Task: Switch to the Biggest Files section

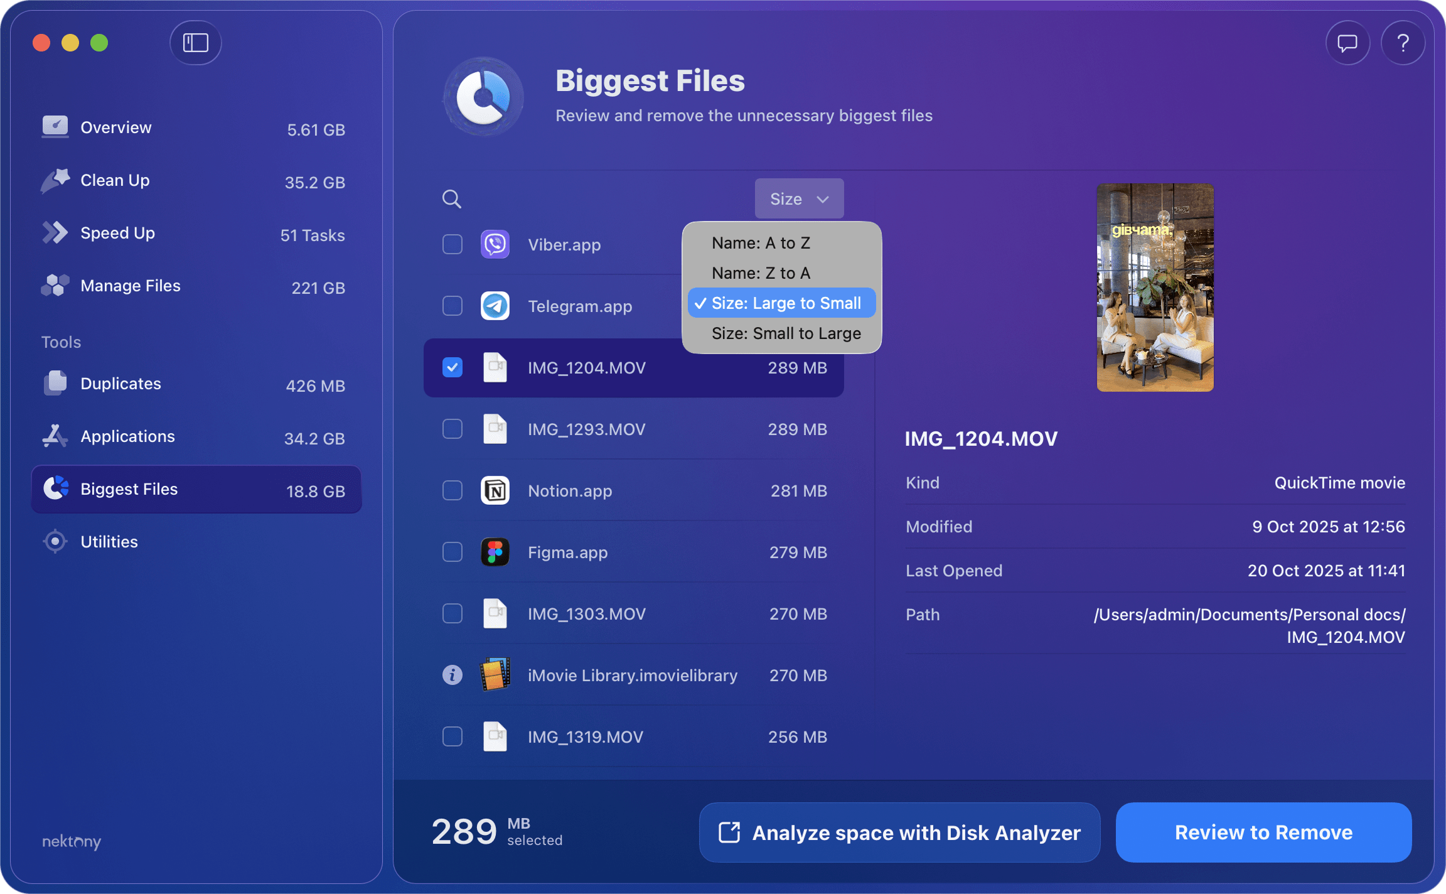Action: [x=129, y=489]
